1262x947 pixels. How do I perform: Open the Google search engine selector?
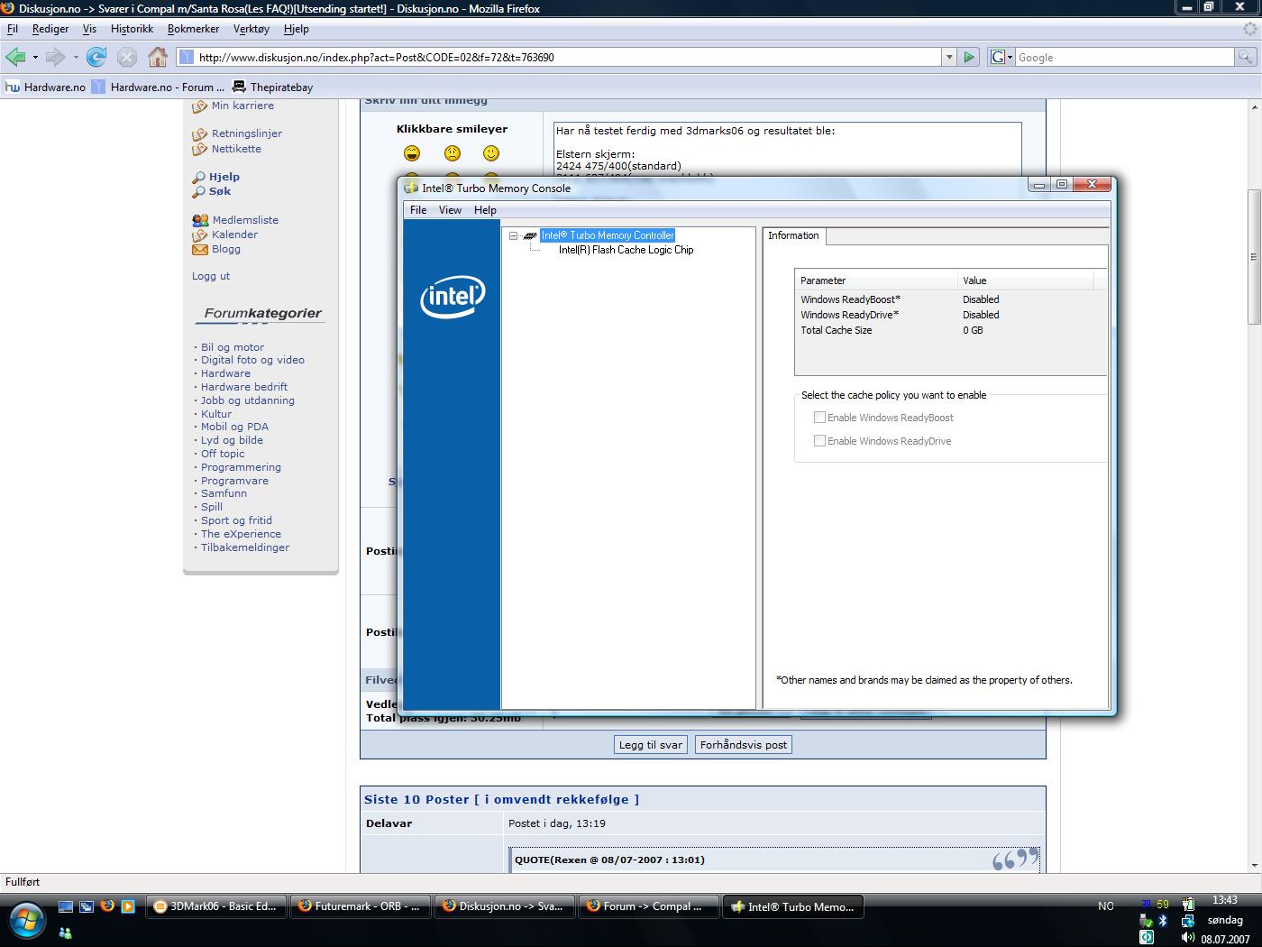pos(1001,57)
